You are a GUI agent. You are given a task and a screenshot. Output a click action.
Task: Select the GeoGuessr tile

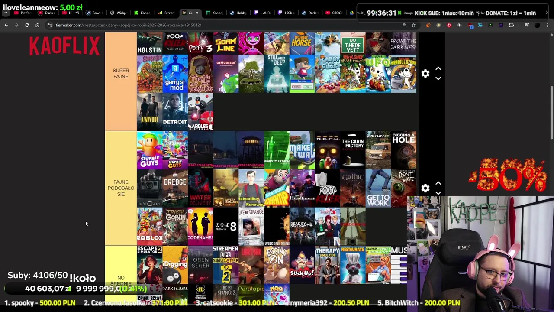click(225, 74)
